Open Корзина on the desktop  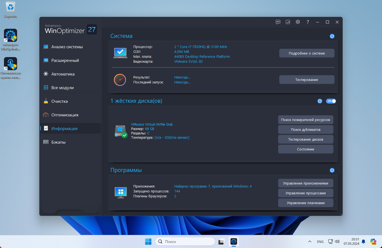coord(10,10)
